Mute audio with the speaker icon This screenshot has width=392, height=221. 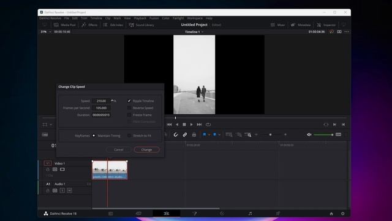(x=309, y=134)
